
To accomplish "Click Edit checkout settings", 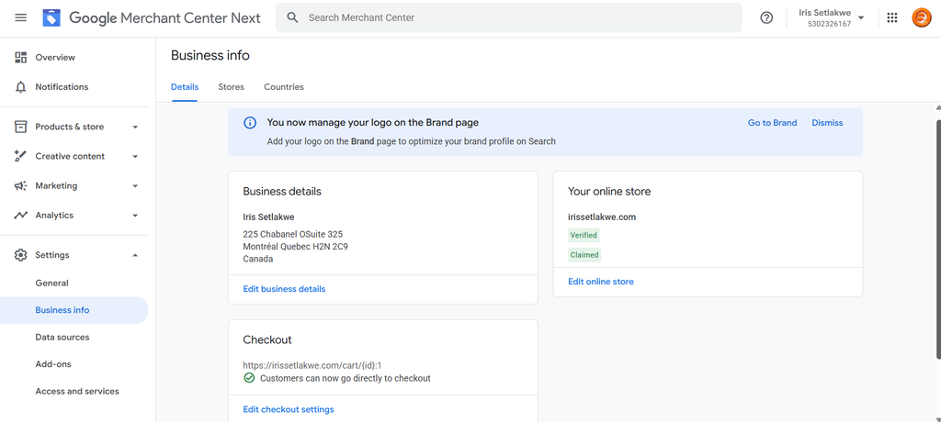I will [x=289, y=409].
